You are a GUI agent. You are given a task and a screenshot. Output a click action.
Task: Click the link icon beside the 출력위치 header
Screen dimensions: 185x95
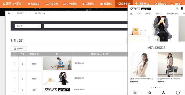38,54
